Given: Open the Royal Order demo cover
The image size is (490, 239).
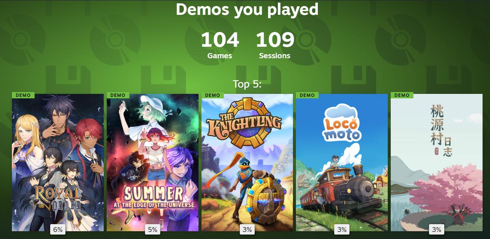Looking at the screenshot, I should 58,163.
